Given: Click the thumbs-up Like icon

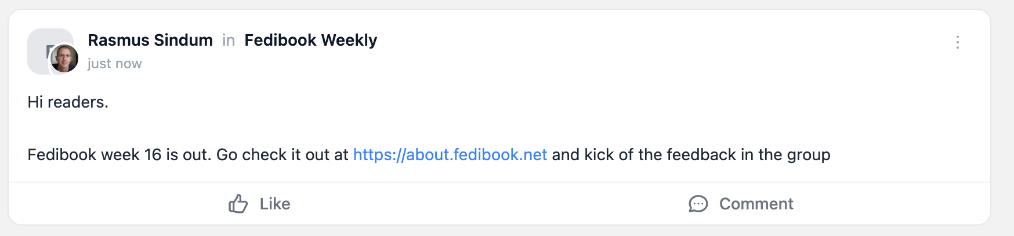Looking at the screenshot, I should click(x=238, y=204).
